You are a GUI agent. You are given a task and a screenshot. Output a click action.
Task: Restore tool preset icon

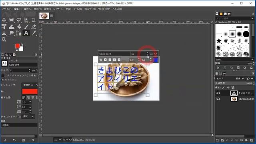14,140
